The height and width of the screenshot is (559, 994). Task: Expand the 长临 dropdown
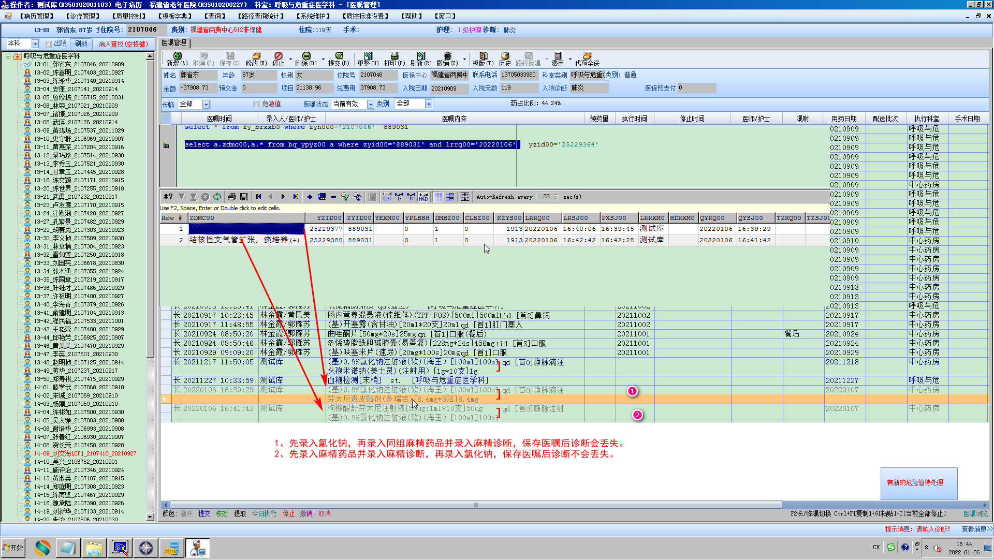[x=206, y=105]
